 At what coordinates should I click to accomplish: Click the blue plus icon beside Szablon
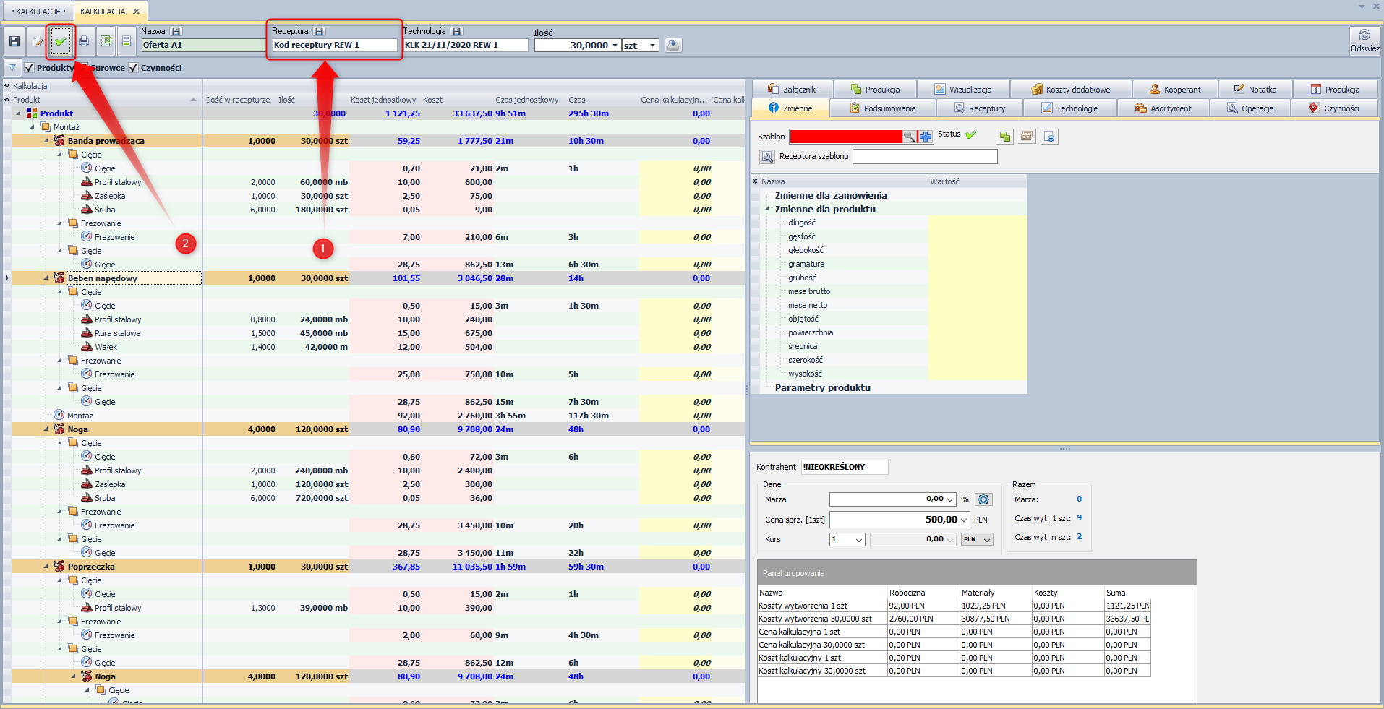(x=926, y=137)
